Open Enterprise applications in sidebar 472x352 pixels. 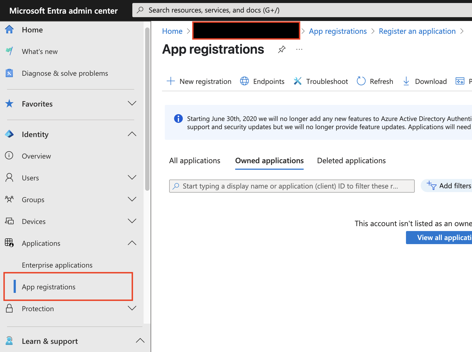coord(57,265)
